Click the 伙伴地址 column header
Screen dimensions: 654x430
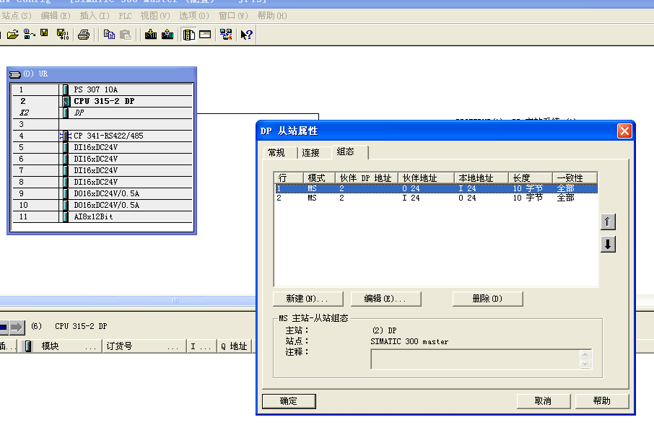[426, 178]
